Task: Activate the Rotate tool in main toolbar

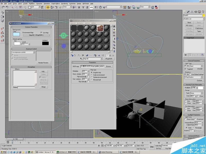Action: tap(52, 7)
